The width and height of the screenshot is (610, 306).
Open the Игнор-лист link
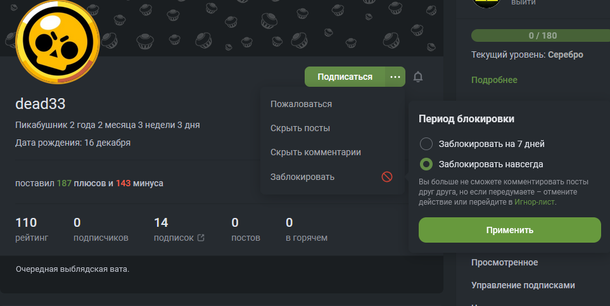coord(535,202)
